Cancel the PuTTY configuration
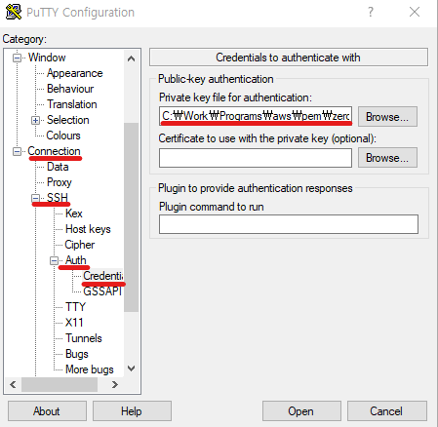 click(x=387, y=411)
